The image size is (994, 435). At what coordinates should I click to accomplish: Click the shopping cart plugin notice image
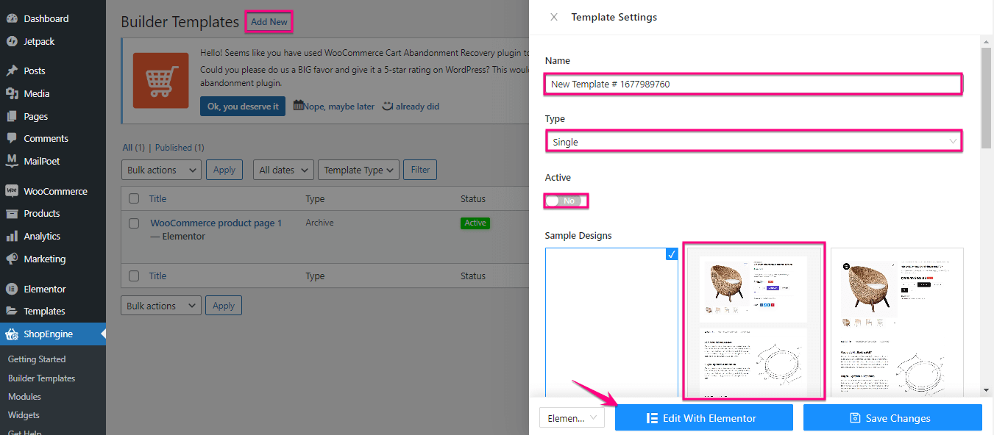tap(161, 80)
